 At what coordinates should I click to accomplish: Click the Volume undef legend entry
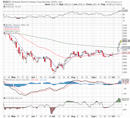[11, 33]
